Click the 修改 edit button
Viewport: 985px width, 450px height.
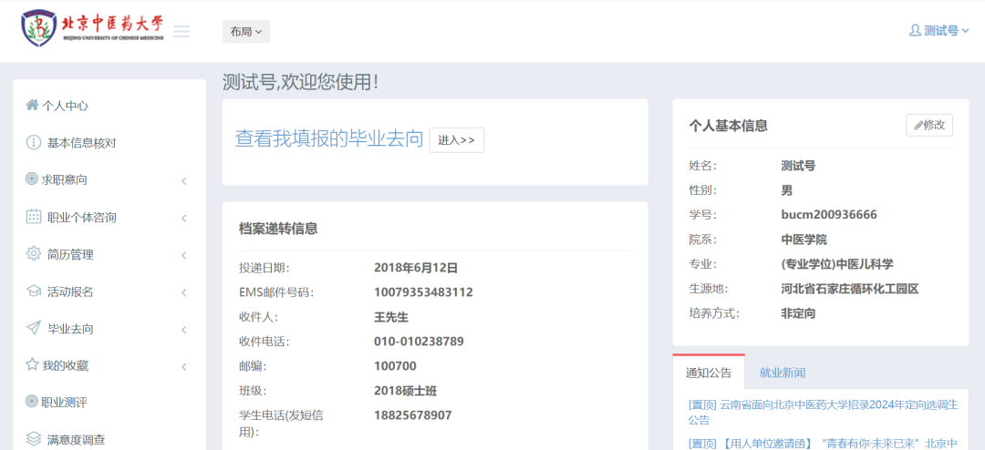[928, 125]
